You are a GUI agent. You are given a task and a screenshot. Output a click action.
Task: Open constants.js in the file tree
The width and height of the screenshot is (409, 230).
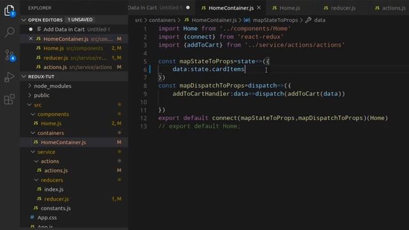click(74, 208)
